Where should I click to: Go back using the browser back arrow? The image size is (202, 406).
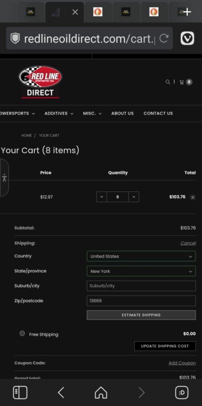coord(61,393)
